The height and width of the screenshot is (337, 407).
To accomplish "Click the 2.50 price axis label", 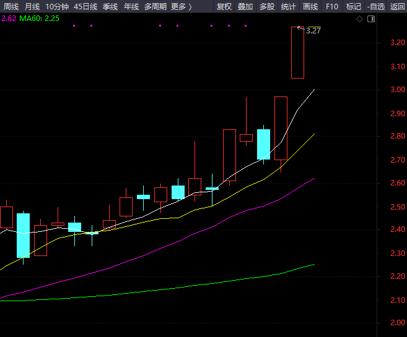I will (x=398, y=207).
